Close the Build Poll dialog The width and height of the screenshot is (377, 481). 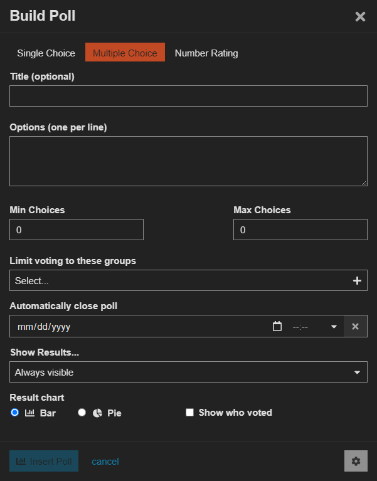360,16
